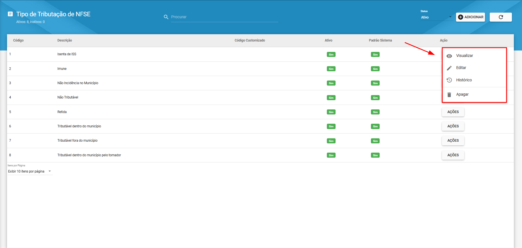Open the Status dropdown showing Ativo
This screenshot has width=522, height=248.
pyautogui.click(x=436, y=17)
